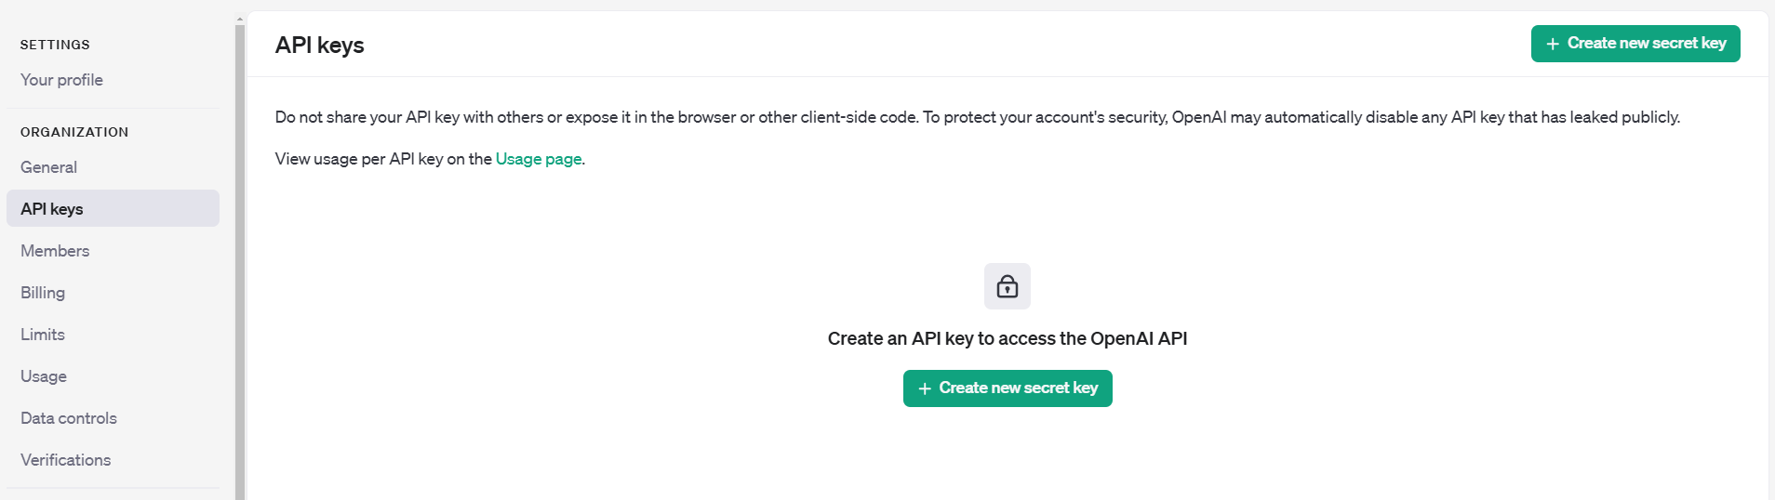Open the Members page
1775x500 pixels.
pyautogui.click(x=55, y=251)
